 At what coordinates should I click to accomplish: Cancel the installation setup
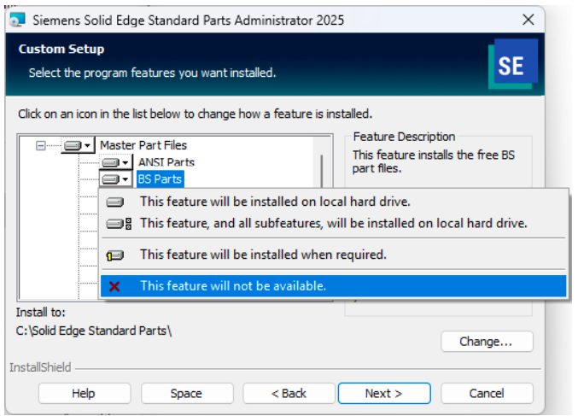(487, 394)
